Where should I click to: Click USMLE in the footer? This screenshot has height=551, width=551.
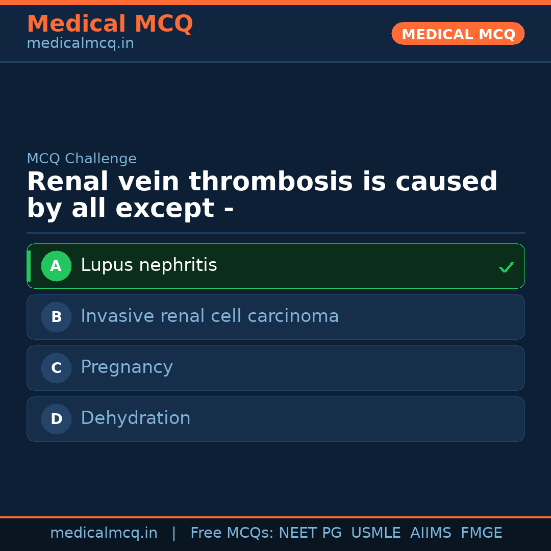pos(375,533)
